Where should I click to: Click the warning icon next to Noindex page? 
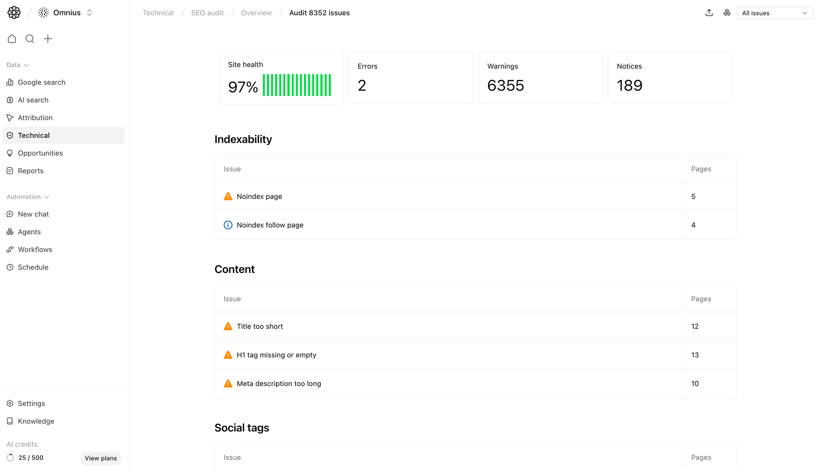click(x=228, y=196)
